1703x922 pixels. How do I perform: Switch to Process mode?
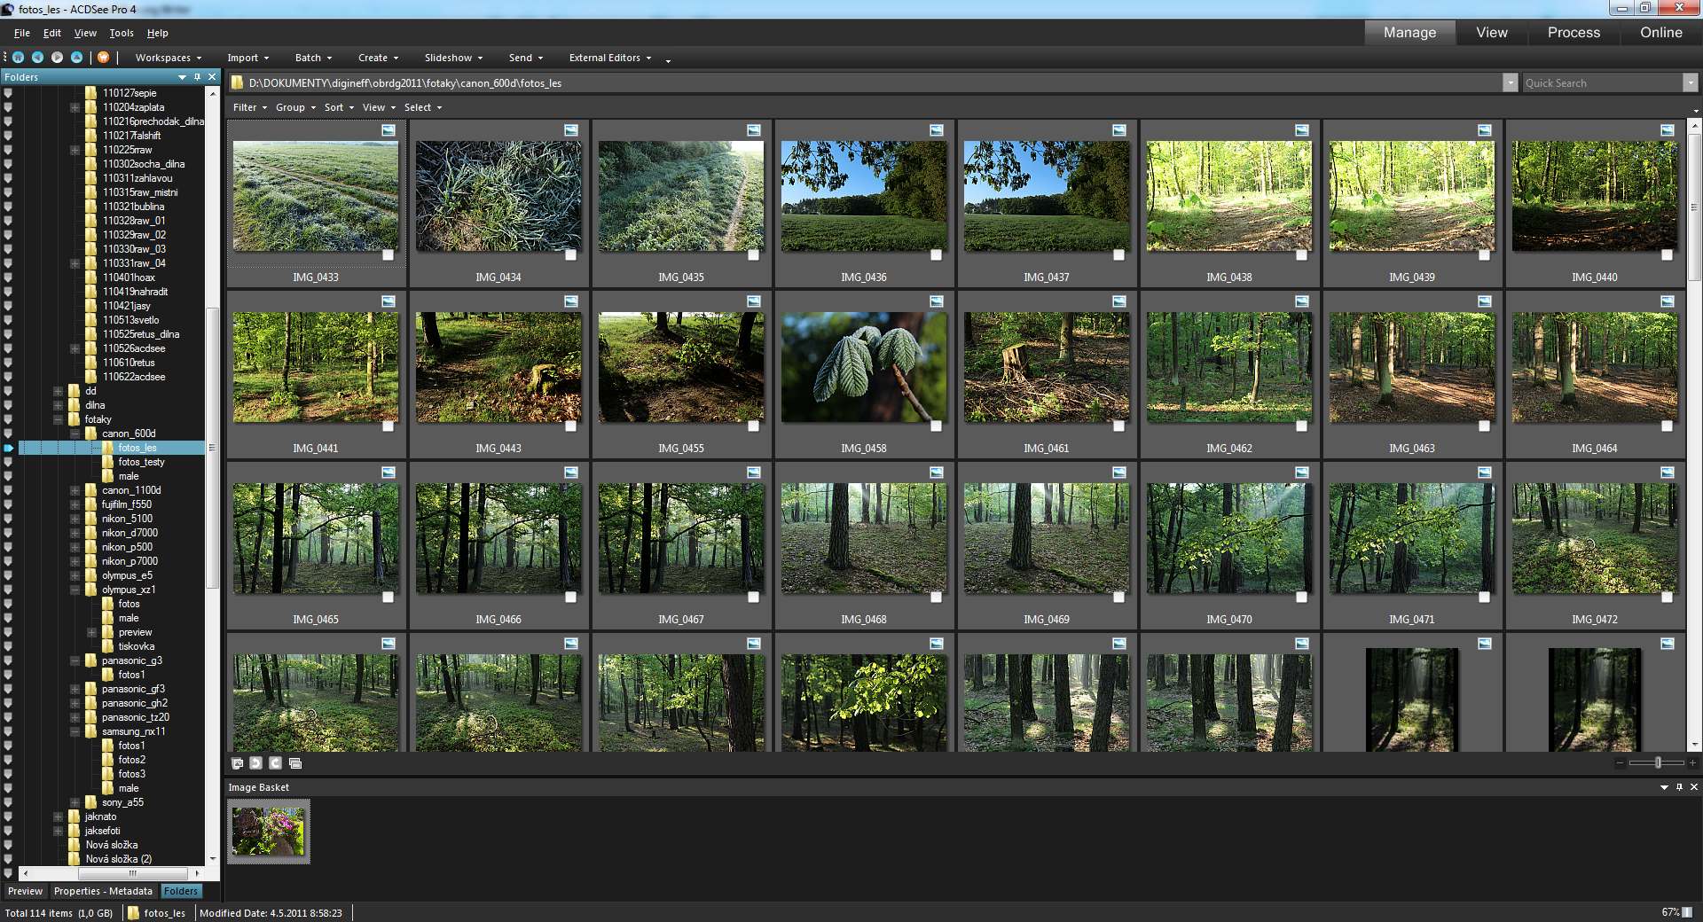1574,33
